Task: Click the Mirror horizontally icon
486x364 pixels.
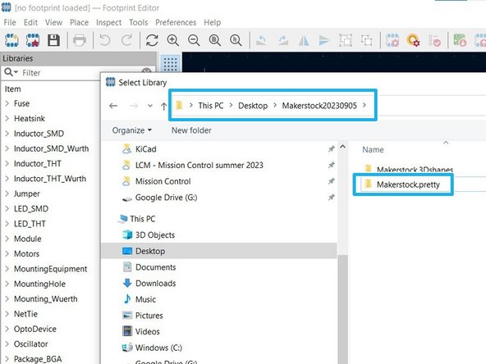Action: (304, 40)
